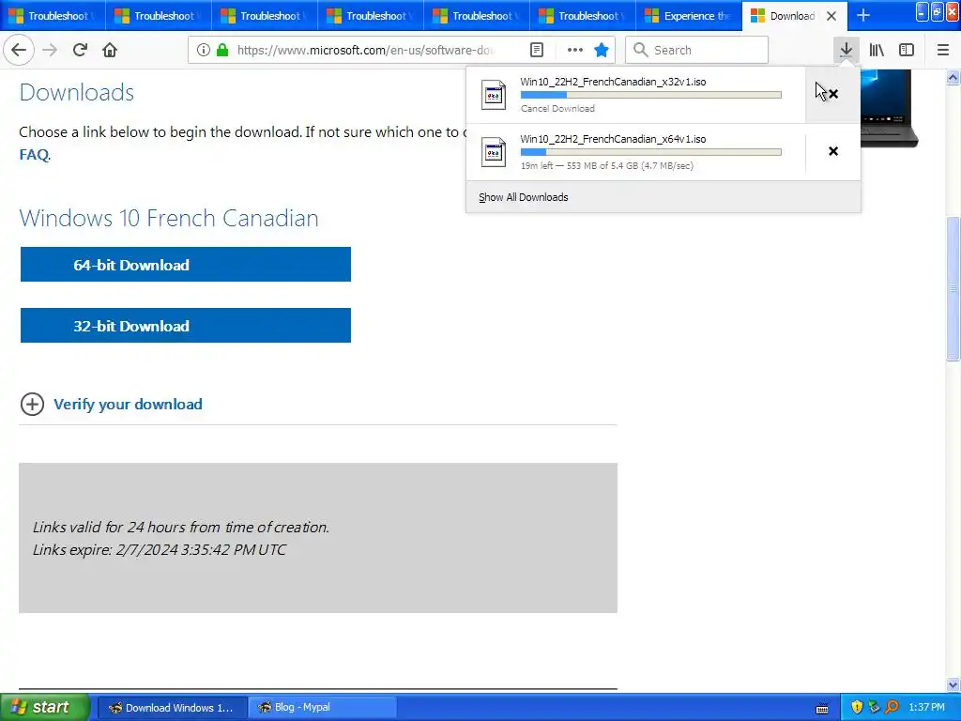Switch to the fifth Troubleshoot tab

click(477, 16)
